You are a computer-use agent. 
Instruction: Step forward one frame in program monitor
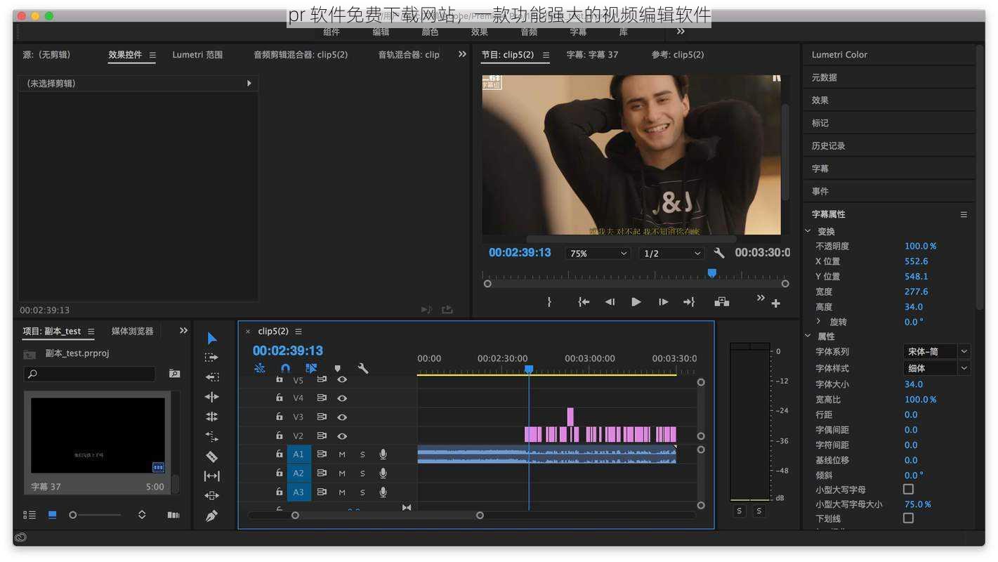[x=663, y=302]
